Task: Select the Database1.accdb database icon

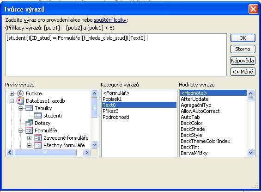Action: 20,101
